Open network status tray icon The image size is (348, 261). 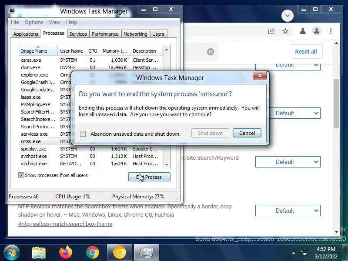[304, 253]
